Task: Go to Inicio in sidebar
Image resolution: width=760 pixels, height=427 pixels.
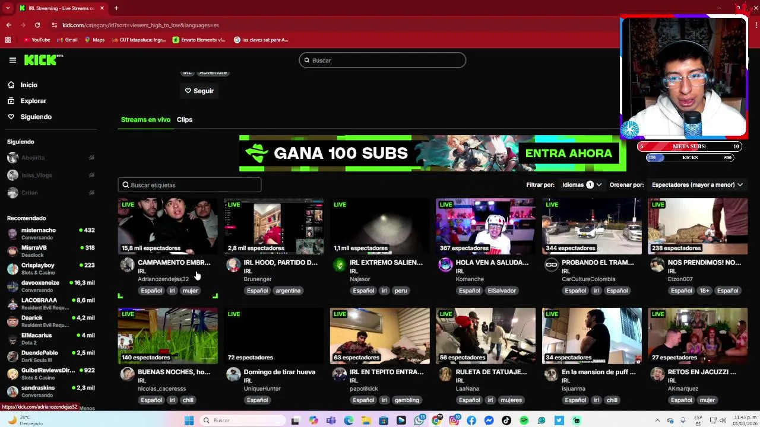Action: 28,85
